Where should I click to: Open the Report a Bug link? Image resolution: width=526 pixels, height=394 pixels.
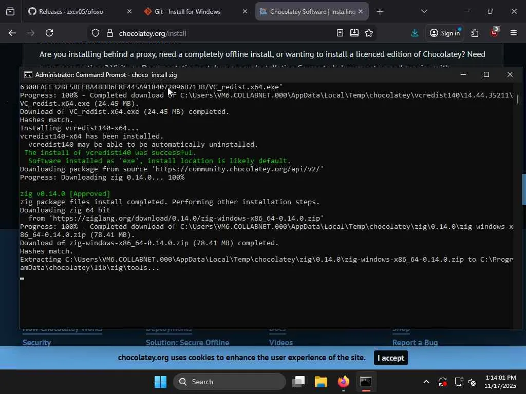(415, 342)
